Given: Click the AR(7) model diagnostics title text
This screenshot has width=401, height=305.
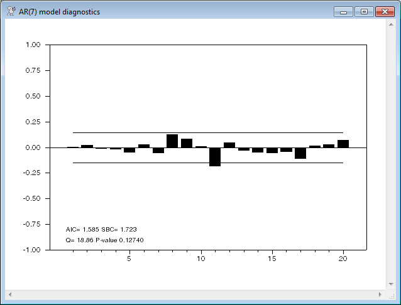Looking at the screenshot, I should (59, 12).
